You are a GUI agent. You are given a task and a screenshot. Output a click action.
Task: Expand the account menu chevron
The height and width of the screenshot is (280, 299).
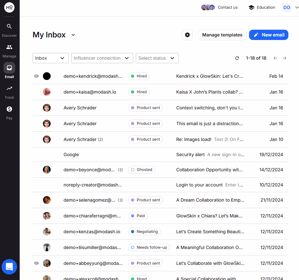297,7
